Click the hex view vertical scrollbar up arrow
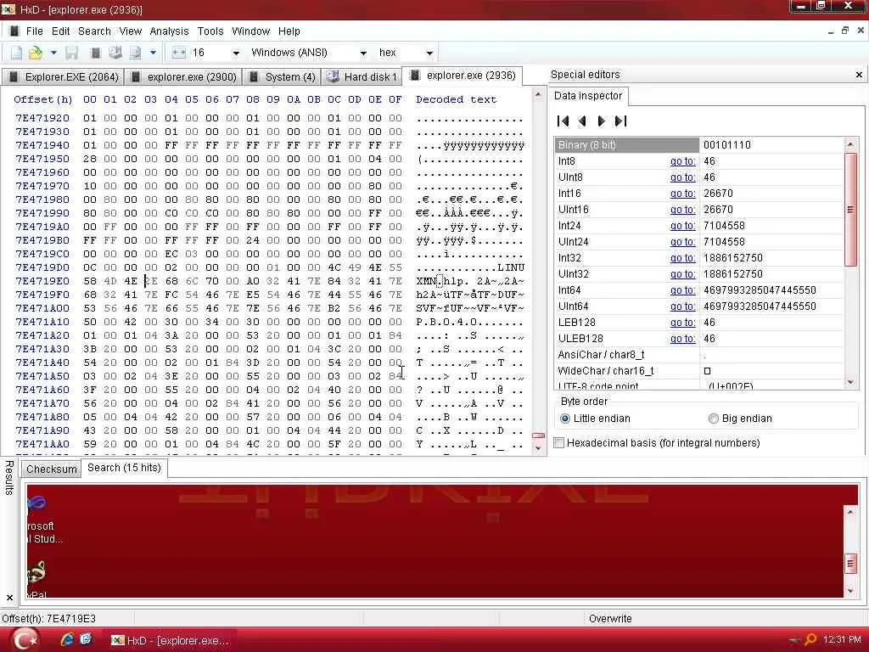Viewport: 869px width, 652px height. 538,95
